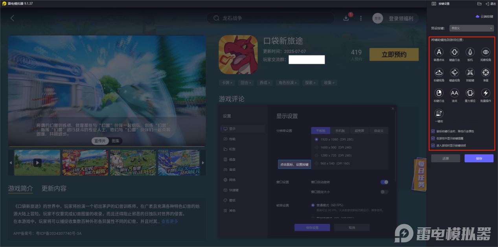Click the 立即预约 reserve button
Viewport: 498px width, 247px height.
(x=394, y=55)
